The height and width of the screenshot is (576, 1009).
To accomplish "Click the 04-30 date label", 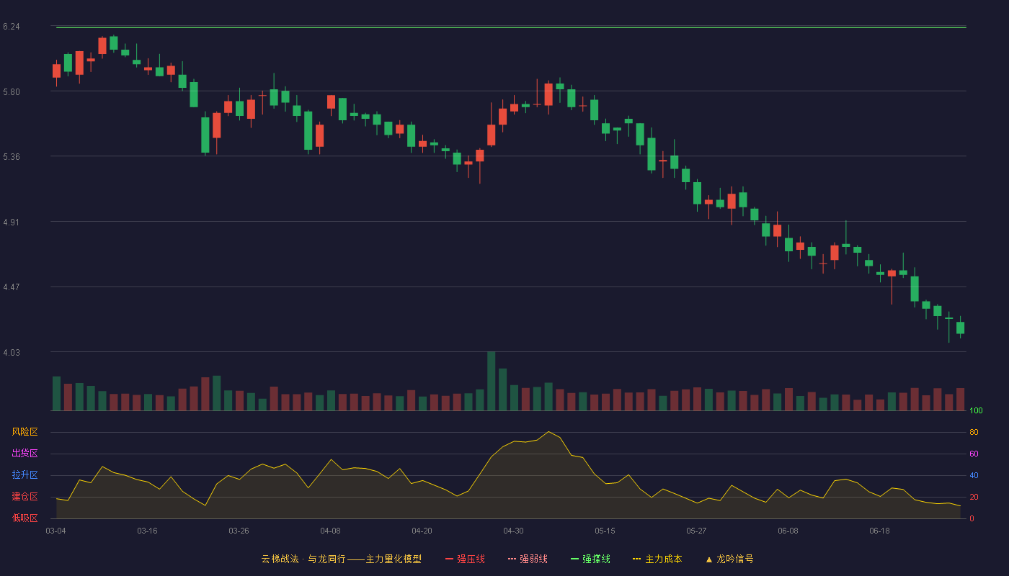I will coord(513,531).
